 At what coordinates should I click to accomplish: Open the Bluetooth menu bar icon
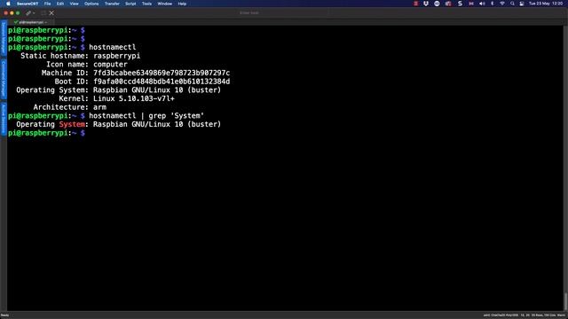click(492, 4)
